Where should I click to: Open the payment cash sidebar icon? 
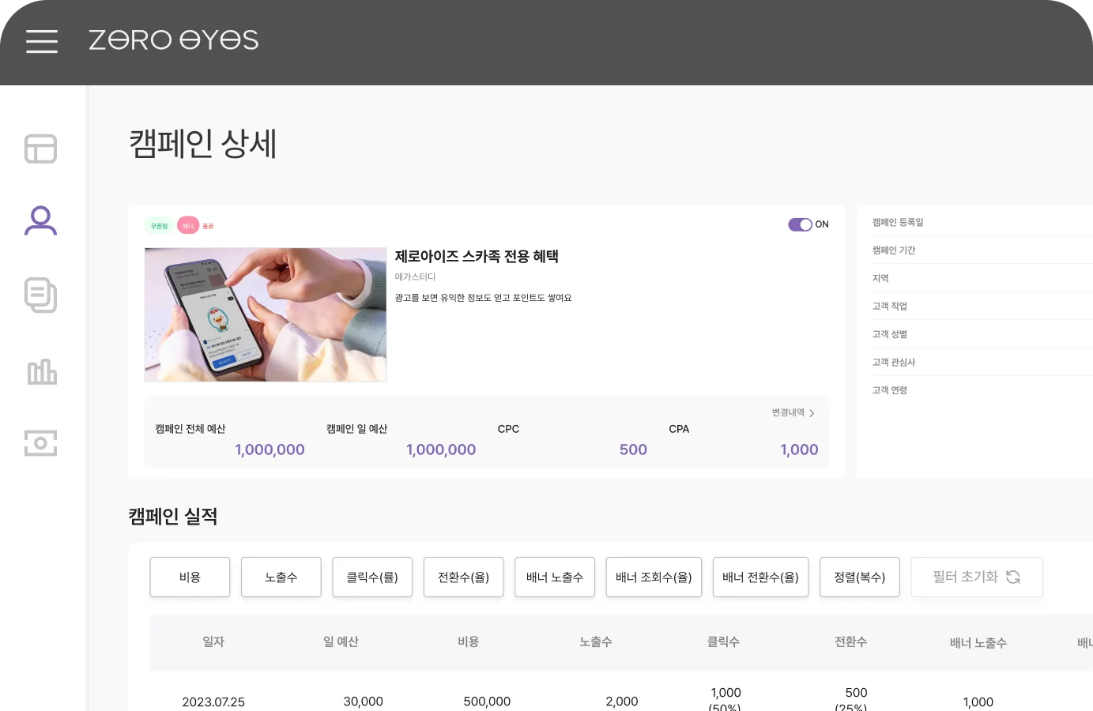40,443
